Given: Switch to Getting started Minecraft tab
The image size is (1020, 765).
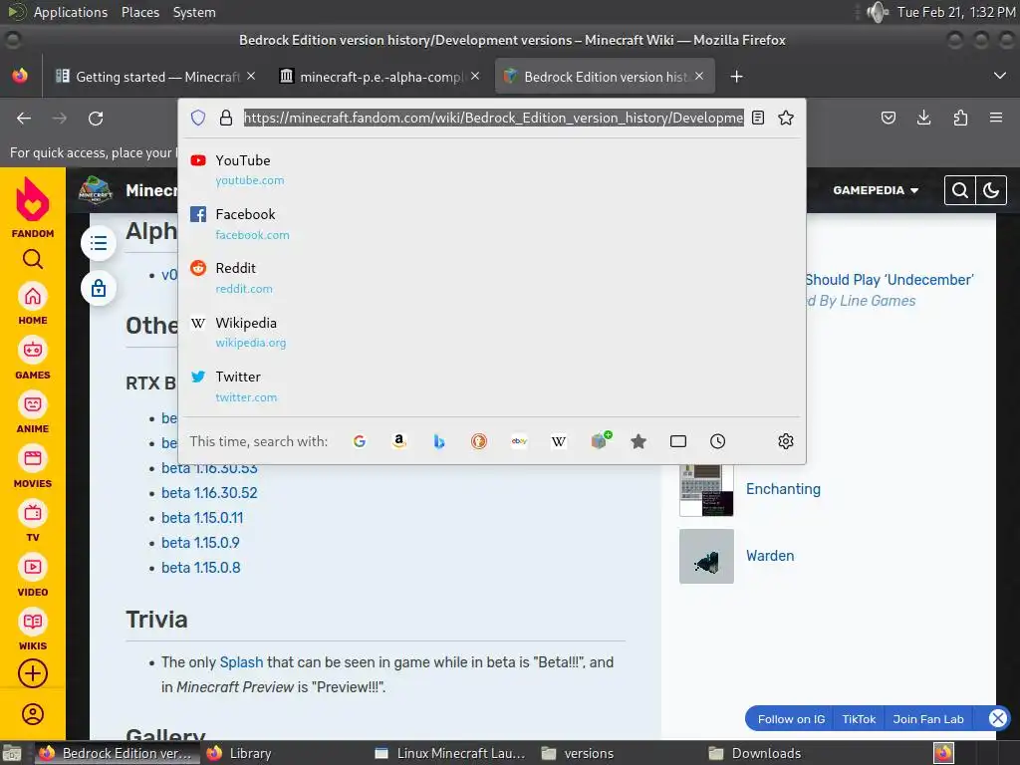Looking at the screenshot, I should click(x=147, y=77).
